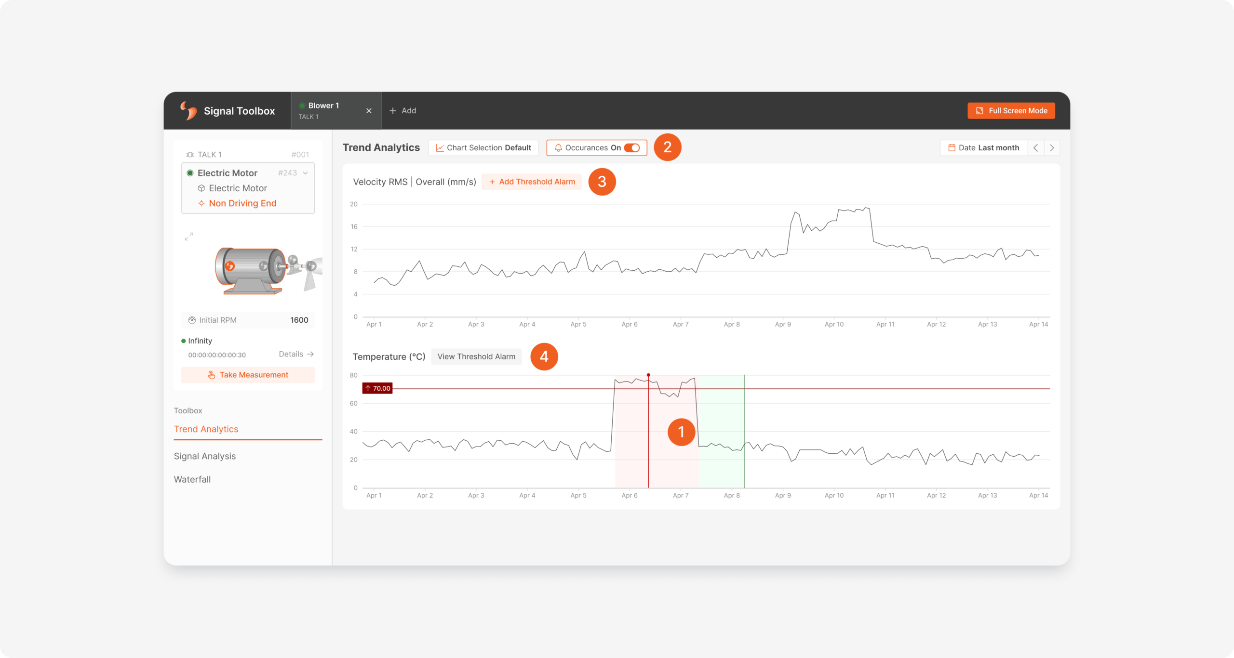Select Signal Analysis from toolbox menu

[x=205, y=456]
